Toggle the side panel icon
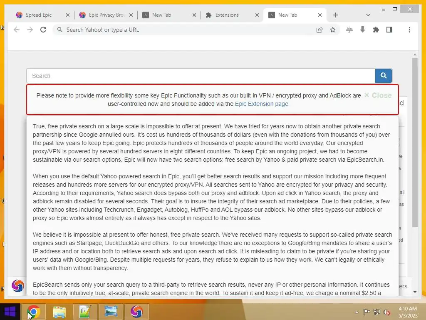The image size is (426, 320). tap(389, 30)
